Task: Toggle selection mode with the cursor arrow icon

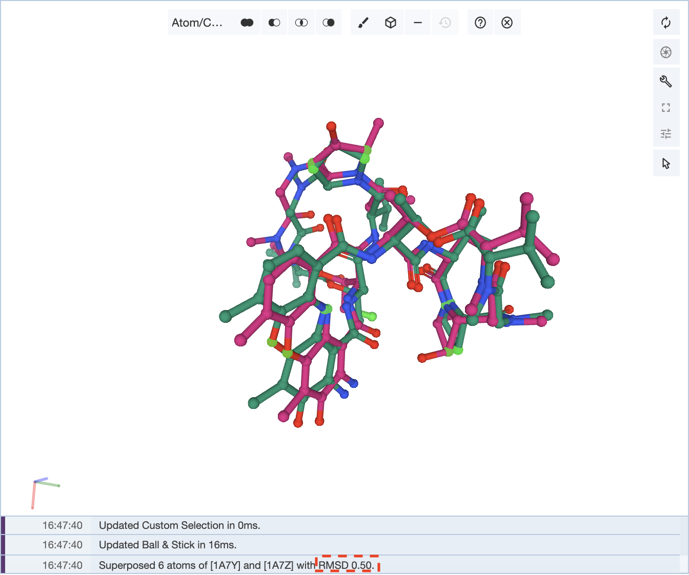Action: (x=666, y=163)
